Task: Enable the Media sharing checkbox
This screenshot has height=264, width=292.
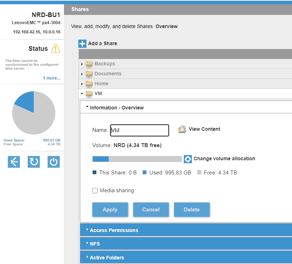Action: [x=95, y=190]
